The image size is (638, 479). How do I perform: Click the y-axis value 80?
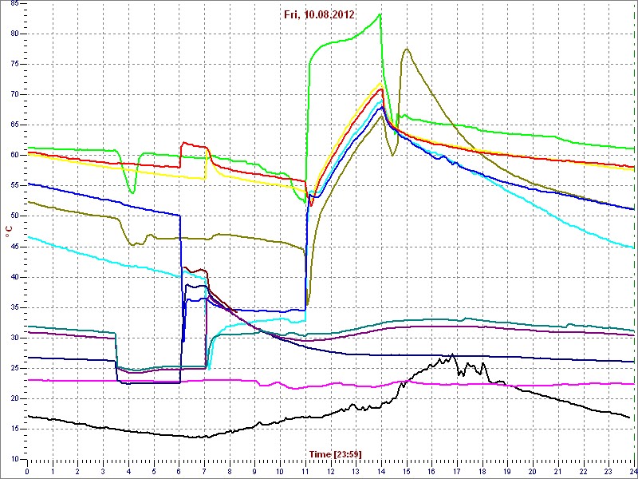[14, 34]
